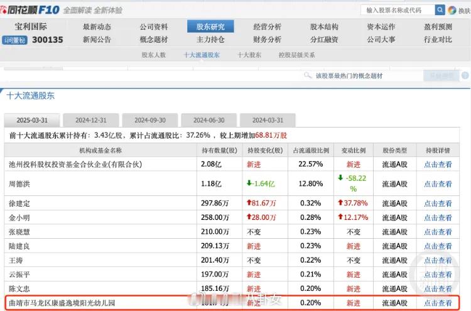
Task: Click 点击查看 in the 云振平 row
Action: pyautogui.click(x=438, y=275)
